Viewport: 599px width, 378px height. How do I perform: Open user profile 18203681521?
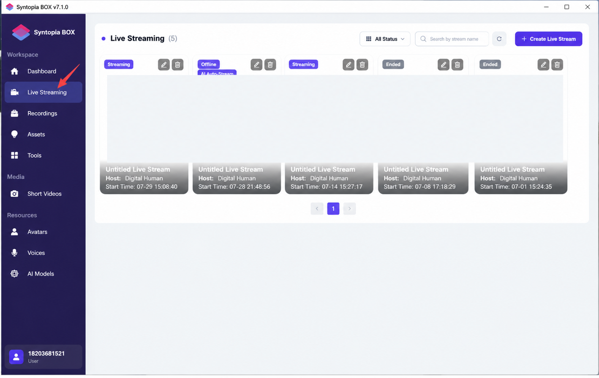[43, 357]
